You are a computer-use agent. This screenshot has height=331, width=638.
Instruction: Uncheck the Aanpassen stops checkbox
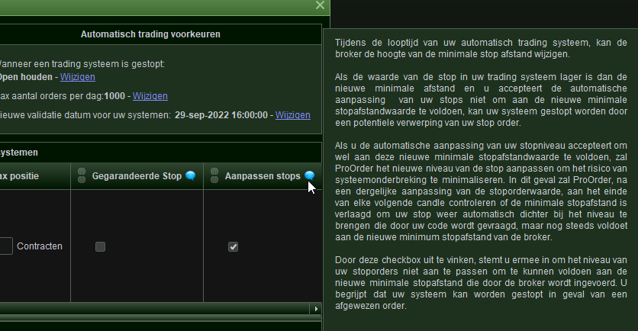click(x=234, y=247)
